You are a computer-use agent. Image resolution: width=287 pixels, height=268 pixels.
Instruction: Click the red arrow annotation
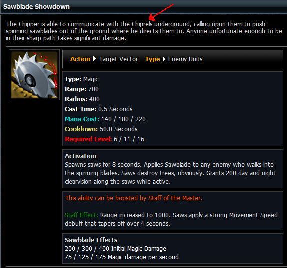click(x=161, y=12)
